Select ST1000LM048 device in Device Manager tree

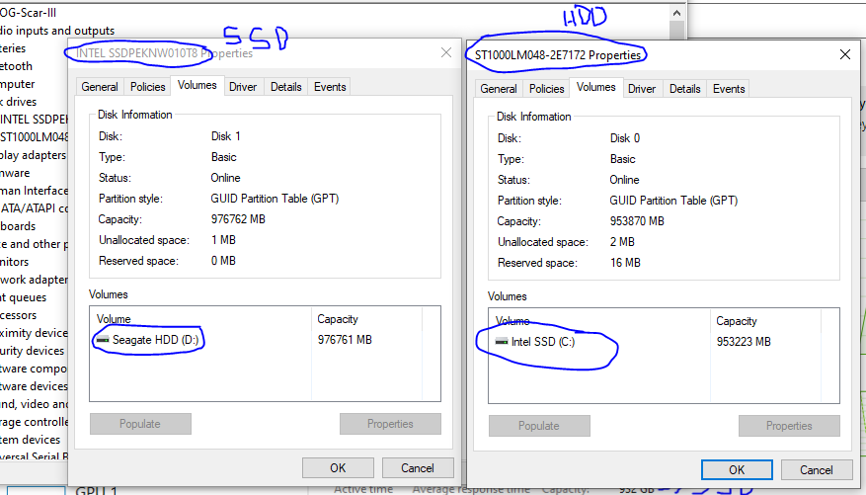point(34,137)
